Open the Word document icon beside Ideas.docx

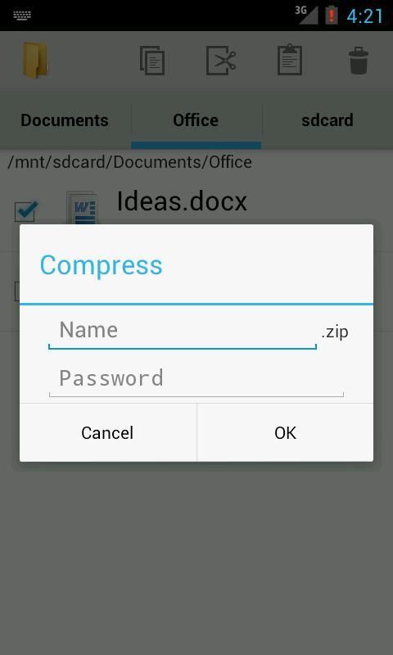pyautogui.click(x=82, y=208)
